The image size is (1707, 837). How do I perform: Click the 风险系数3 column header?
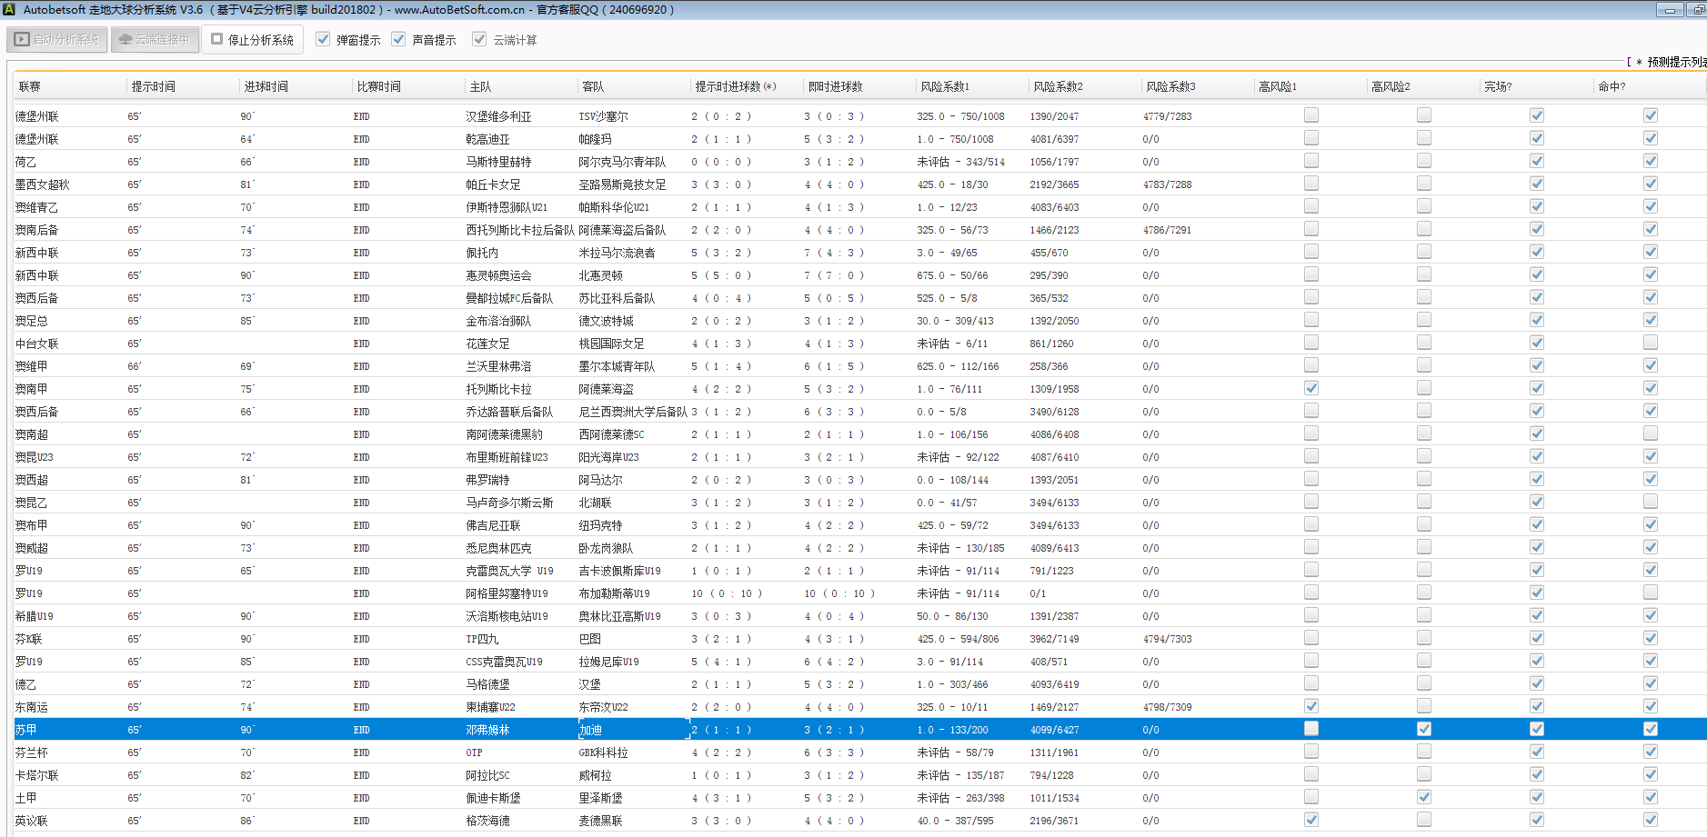tap(1170, 86)
